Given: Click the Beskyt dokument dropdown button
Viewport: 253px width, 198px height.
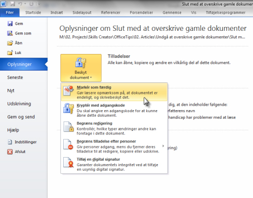Looking at the screenshot, I should pos(81,68).
